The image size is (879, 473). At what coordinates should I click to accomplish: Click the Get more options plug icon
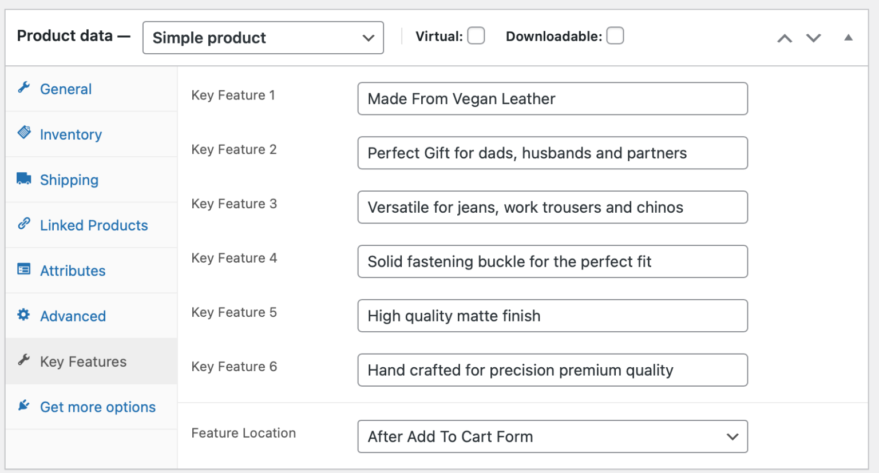point(23,406)
